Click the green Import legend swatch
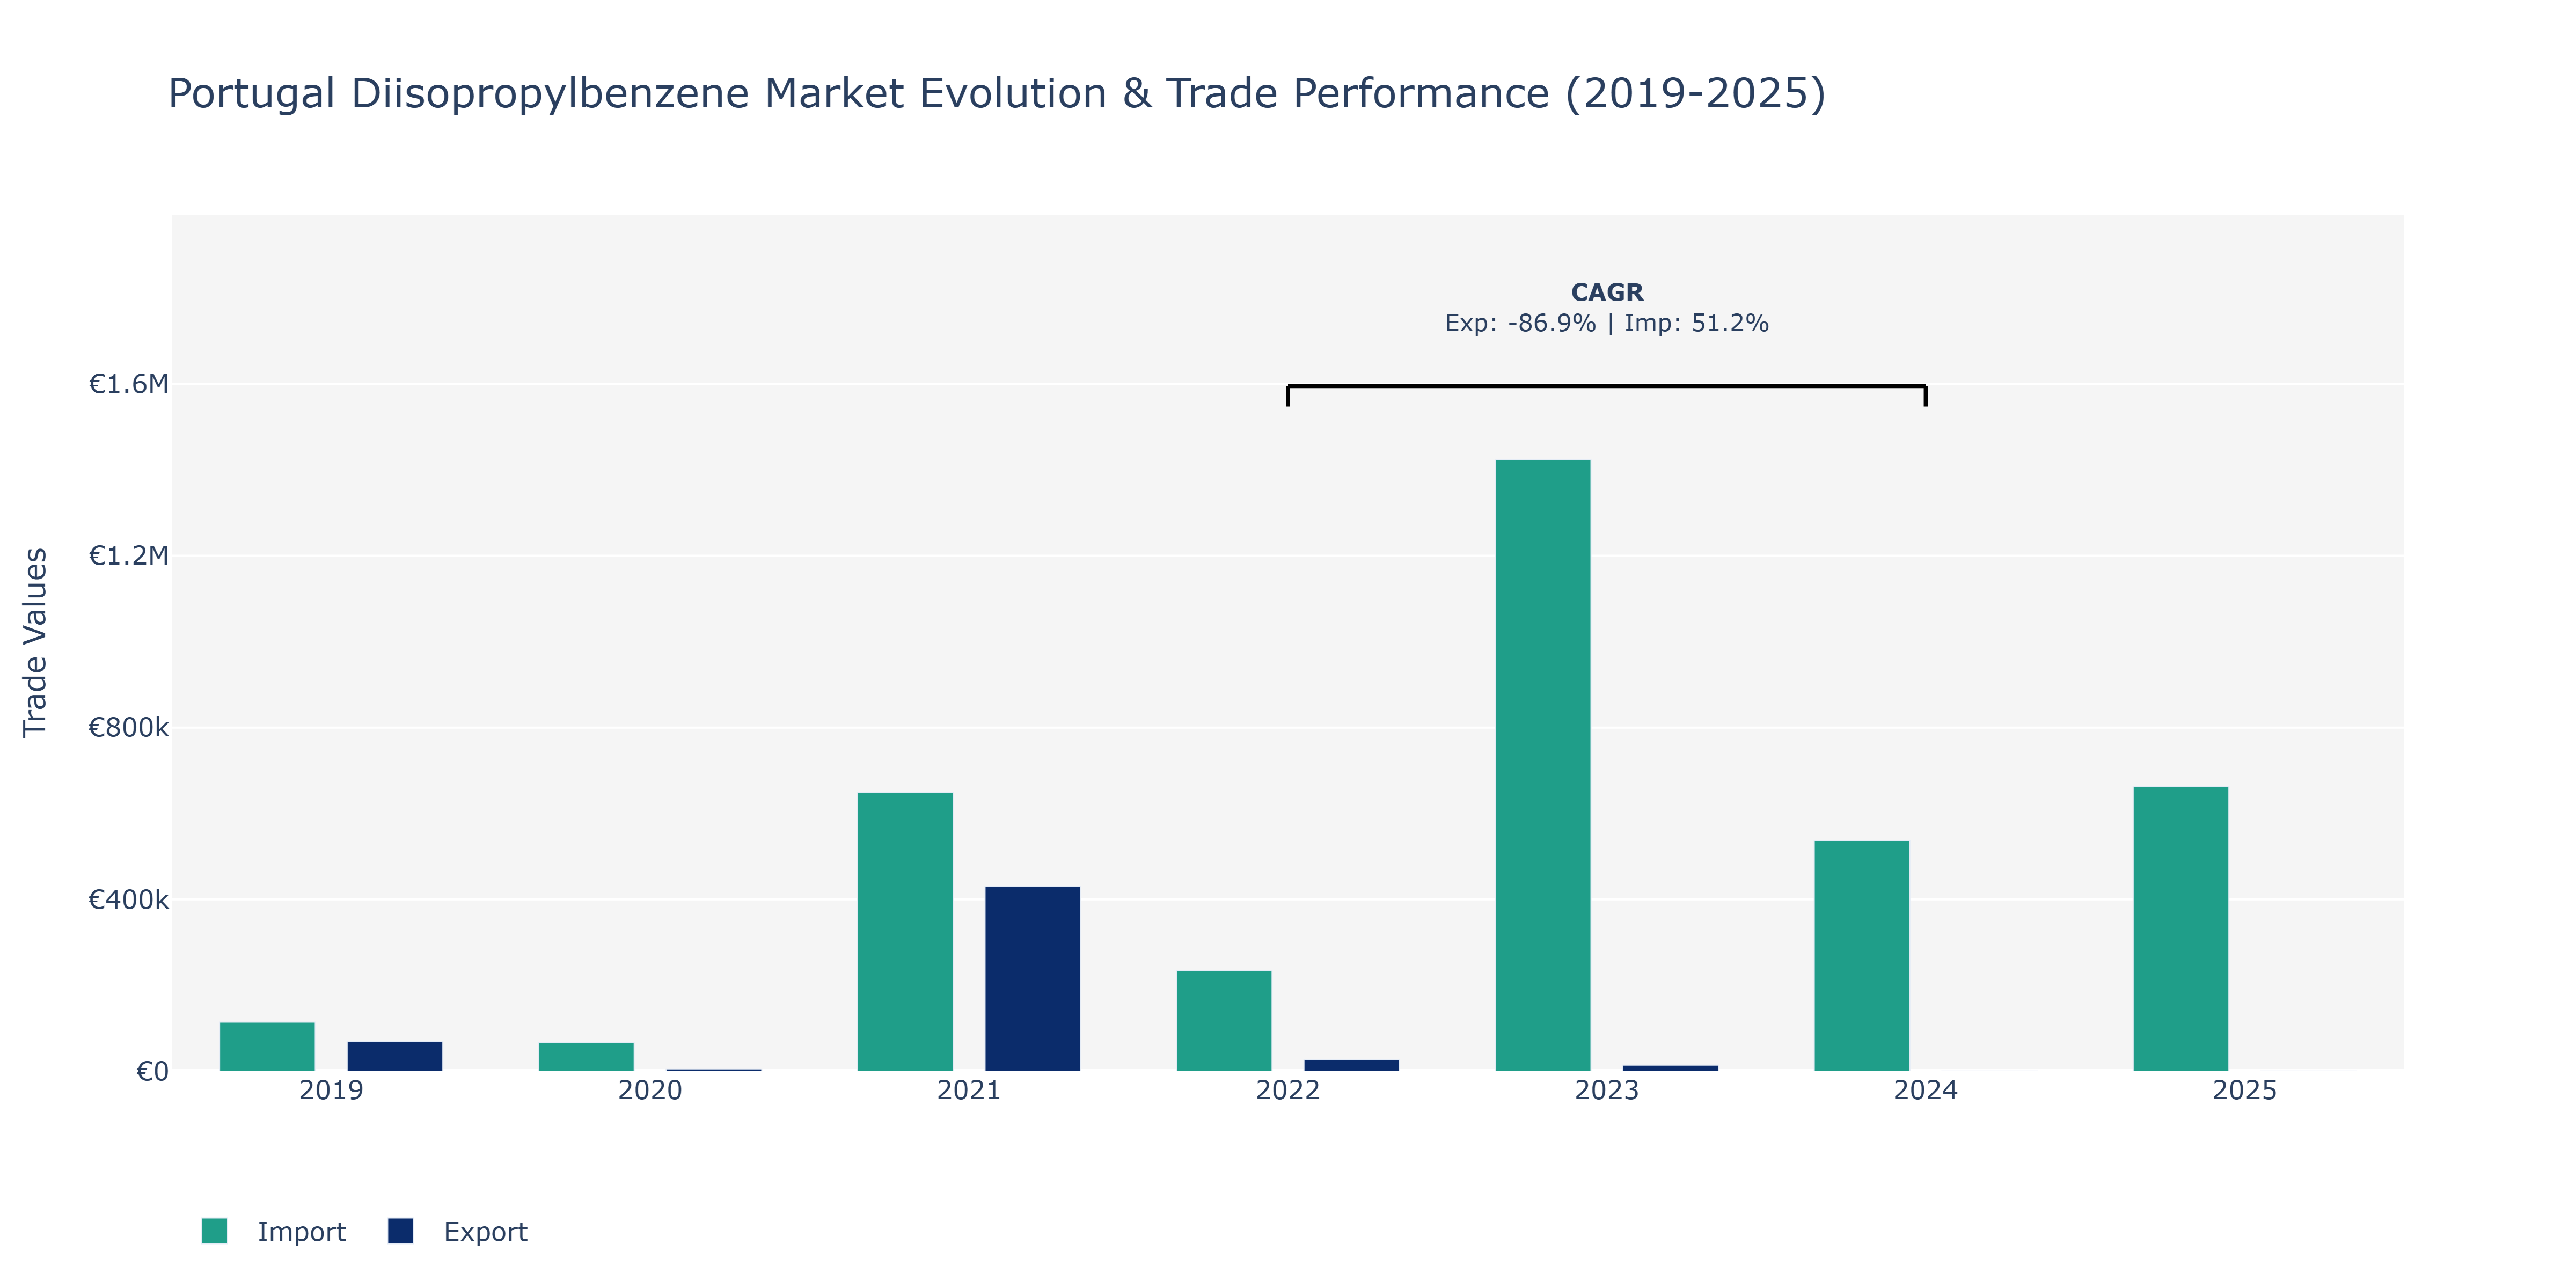The width and height of the screenshot is (2576, 1288). (x=214, y=1231)
